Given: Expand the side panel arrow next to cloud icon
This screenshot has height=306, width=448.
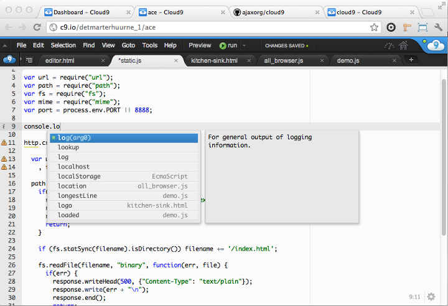Looking at the screenshot, I should 21,60.
